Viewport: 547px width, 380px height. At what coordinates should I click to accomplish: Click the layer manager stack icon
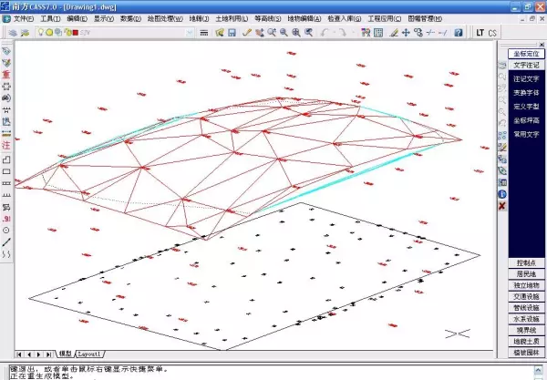13,33
